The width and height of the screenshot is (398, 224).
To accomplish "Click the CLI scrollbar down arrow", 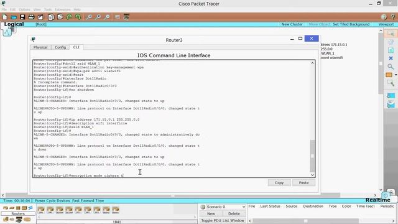I will [312, 175].
